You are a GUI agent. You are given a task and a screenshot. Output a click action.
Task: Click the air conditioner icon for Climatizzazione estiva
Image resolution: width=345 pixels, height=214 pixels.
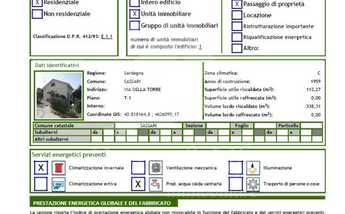(x=58, y=185)
